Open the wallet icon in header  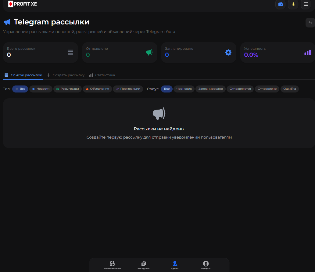(x=281, y=4)
